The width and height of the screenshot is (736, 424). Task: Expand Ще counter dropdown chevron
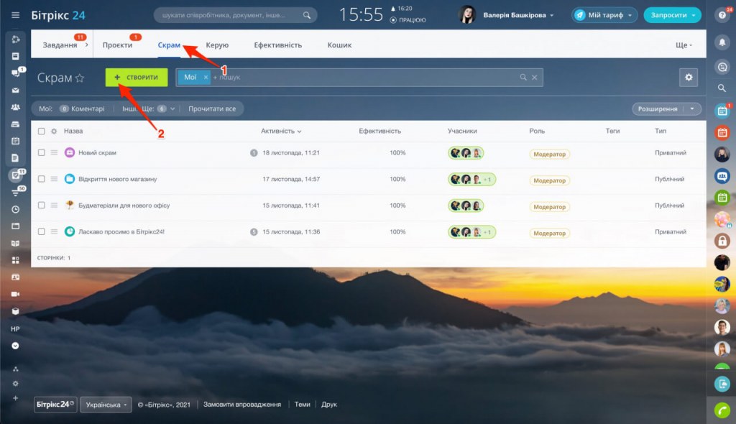tap(172, 109)
